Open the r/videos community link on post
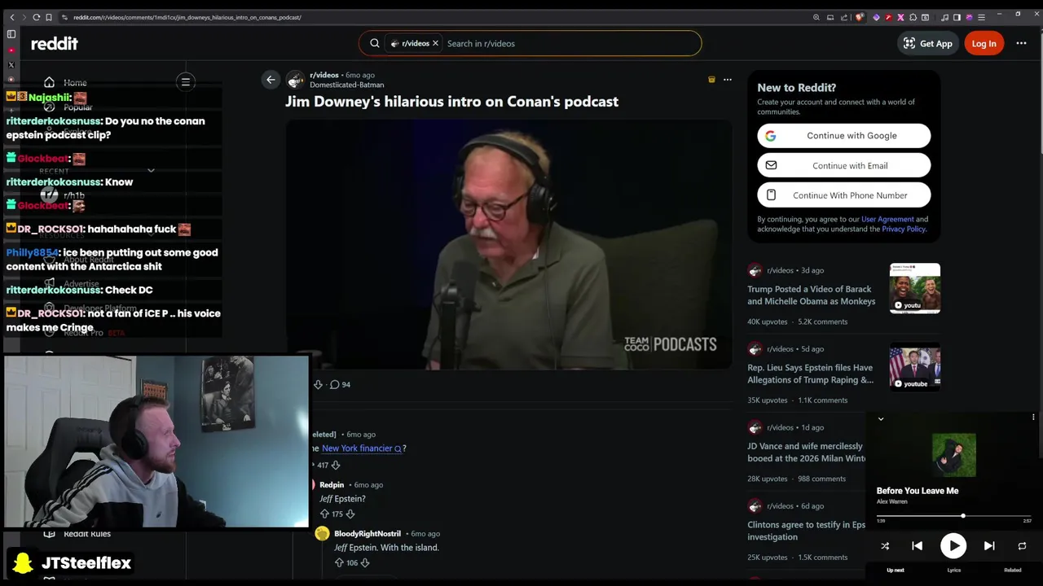 click(x=324, y=75)
